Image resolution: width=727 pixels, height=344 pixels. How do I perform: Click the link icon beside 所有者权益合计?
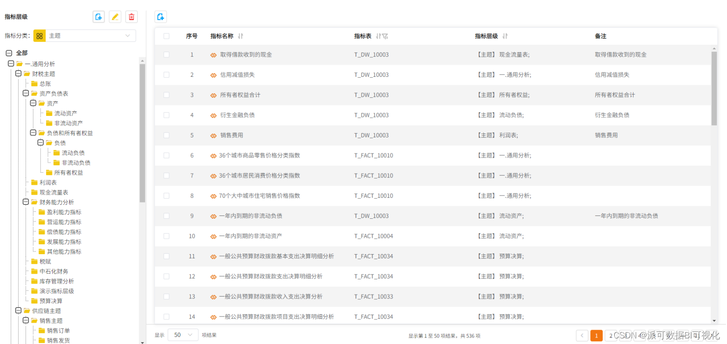tap(213, 95)
